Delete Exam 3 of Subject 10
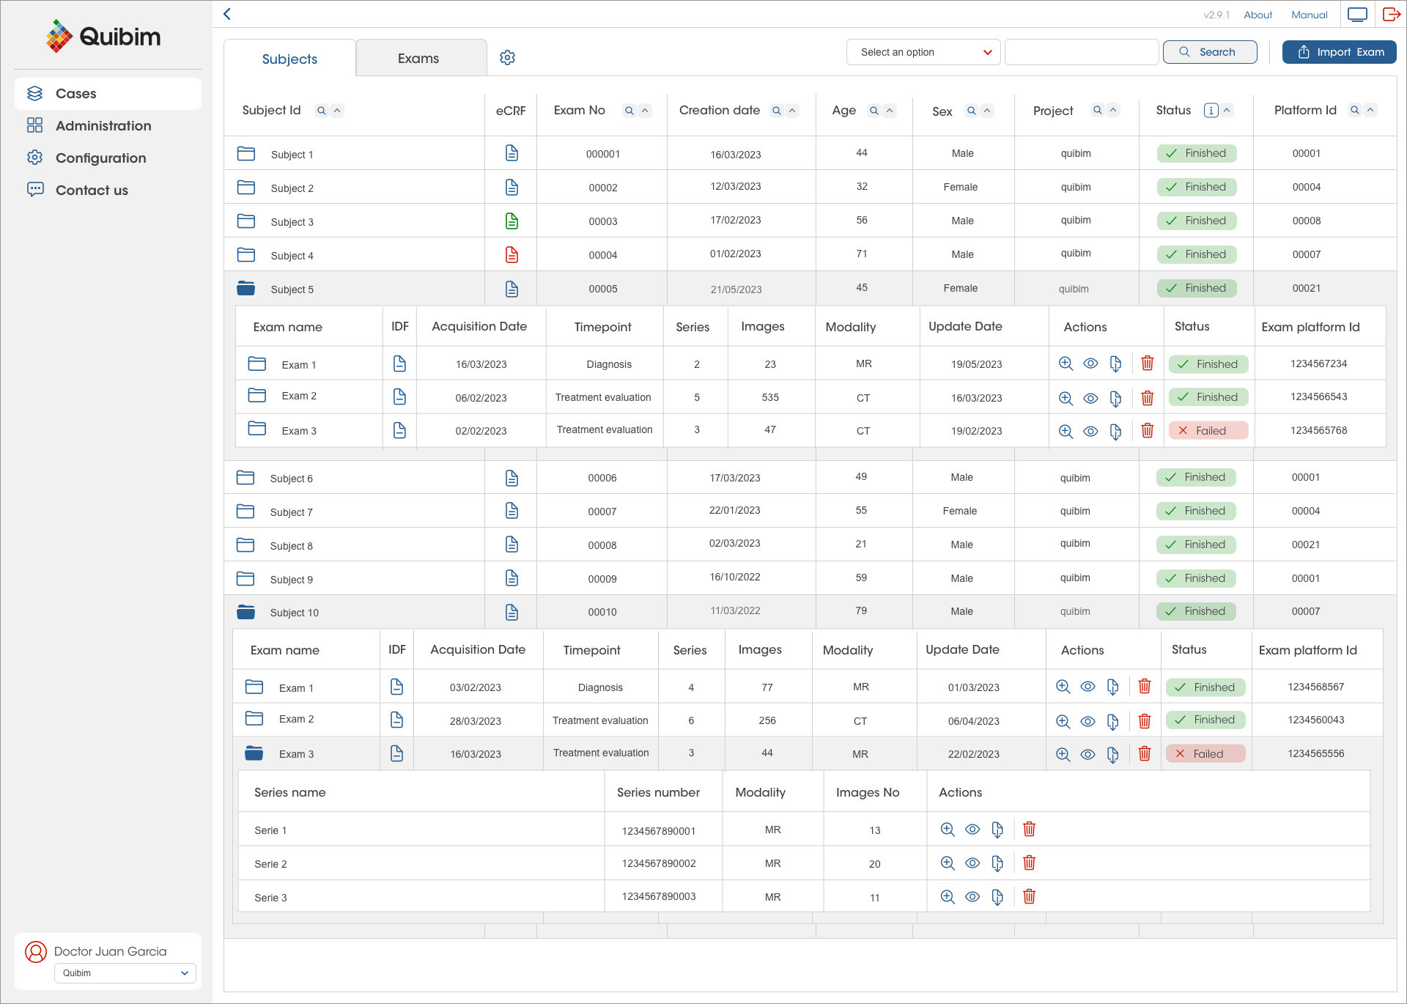Viewport: 1407px width, 1004px height. (1145, 753)
